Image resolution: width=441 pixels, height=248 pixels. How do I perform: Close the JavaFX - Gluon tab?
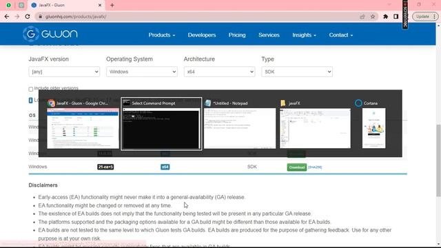100,5
